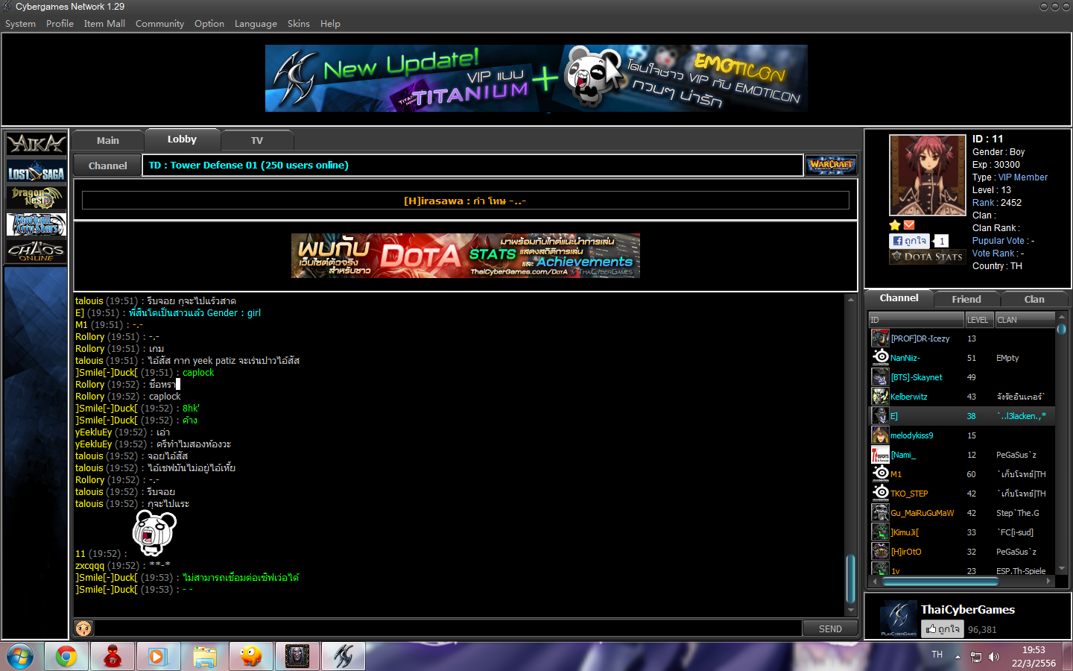Image resolution: width=1073 pixels, height=671 pixels.
Task: Open the Dragon Nest game logo
Action: pyautogui.click(x=36, y=198)
